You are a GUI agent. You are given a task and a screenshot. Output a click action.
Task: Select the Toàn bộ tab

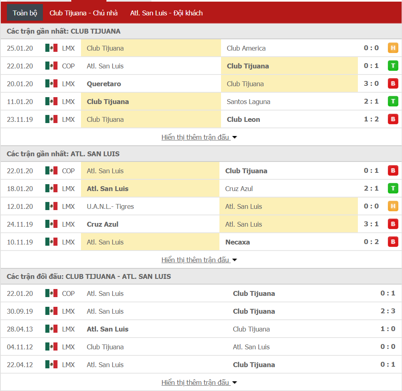pyautogui.click(x=25, y=13)
